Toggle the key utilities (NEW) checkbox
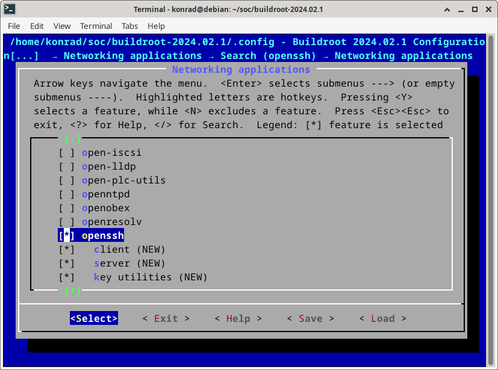 (x=67, y=277)
